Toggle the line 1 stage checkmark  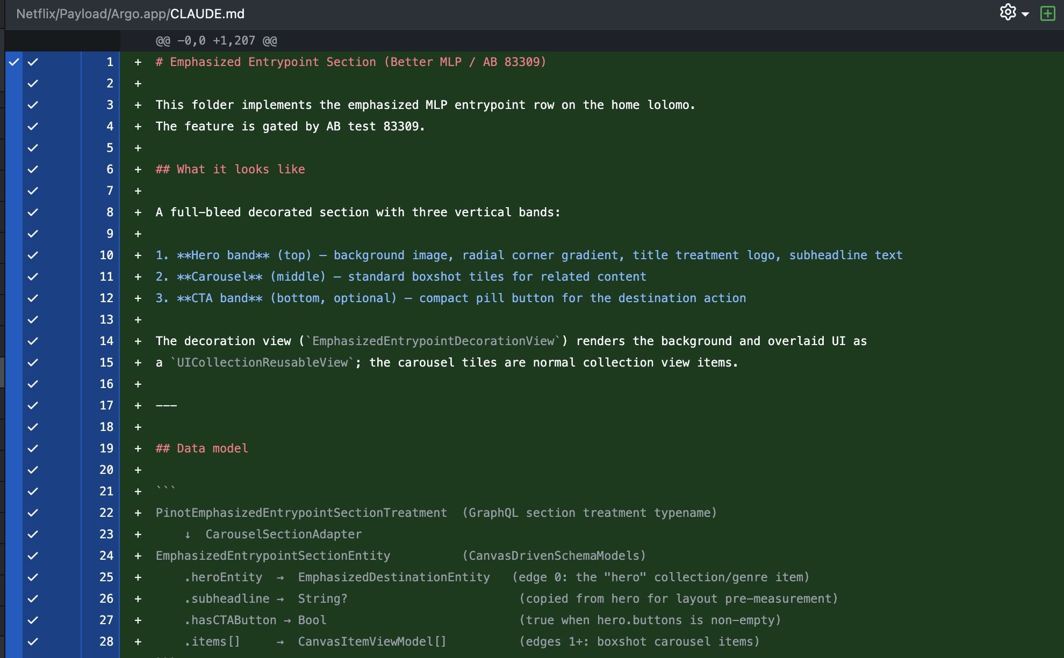pyautogui.click(x=33, y=62)
